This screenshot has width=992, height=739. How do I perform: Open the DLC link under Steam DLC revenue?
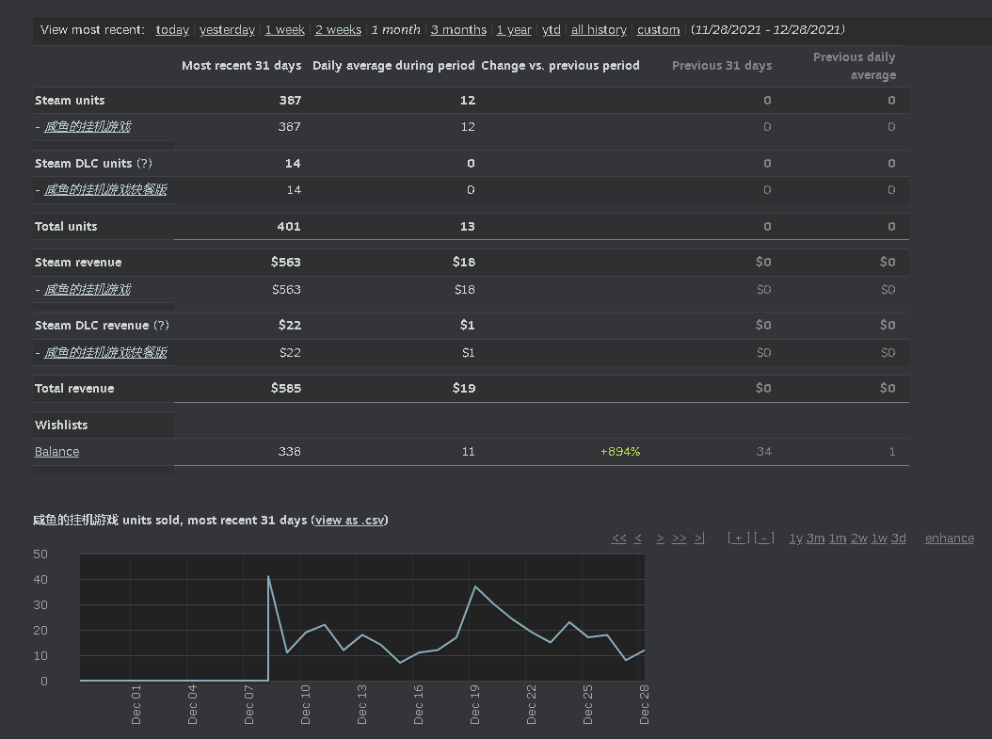[105, 352]
